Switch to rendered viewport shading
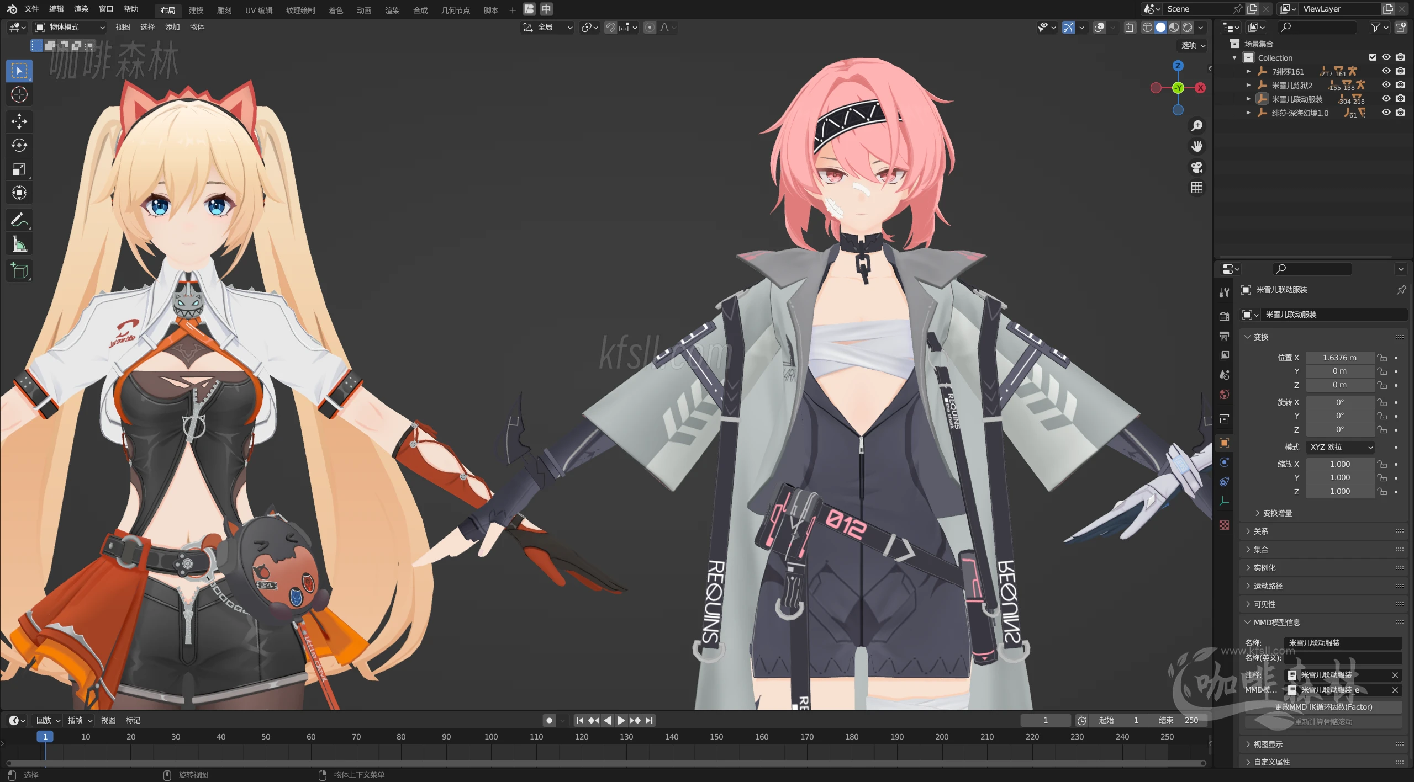This screenshot has width=1414, height=782. pos(1187,27)
